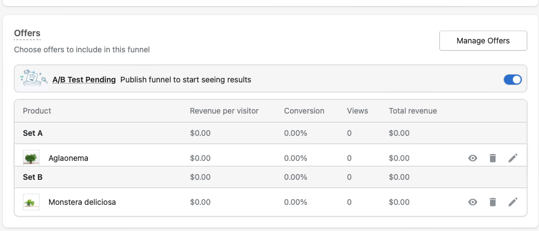Click the A/B test illustration icon
539x231 pixels.
click(33, 78)
